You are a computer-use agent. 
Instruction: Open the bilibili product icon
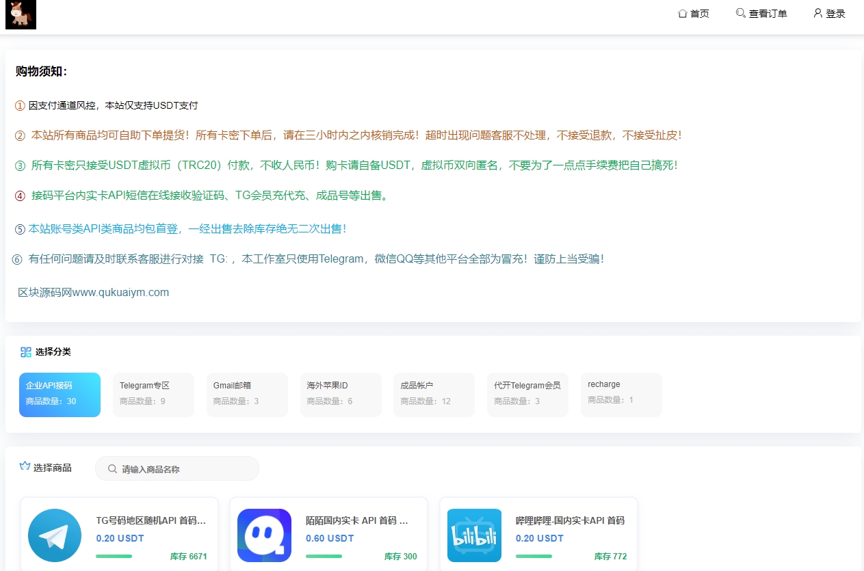474,535
